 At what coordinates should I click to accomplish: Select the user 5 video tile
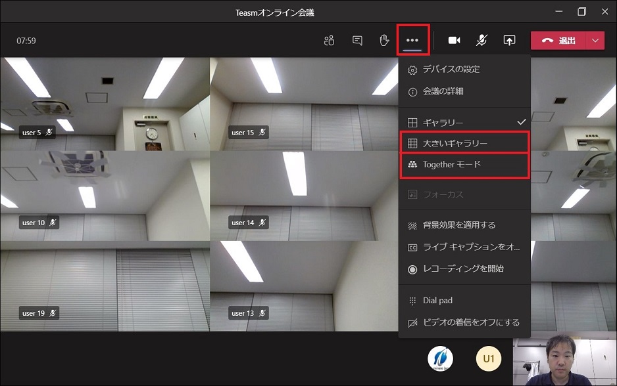tap(105, 104)
